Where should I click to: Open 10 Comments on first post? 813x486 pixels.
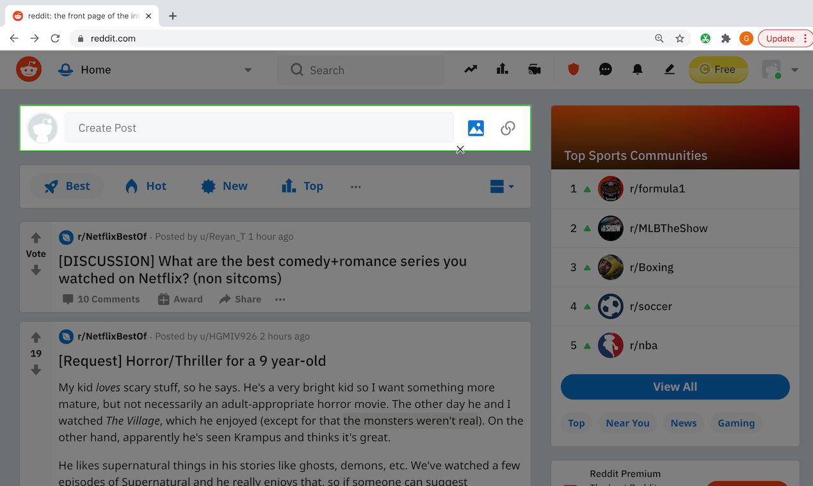pyautogui.click(x=101, y=299)
